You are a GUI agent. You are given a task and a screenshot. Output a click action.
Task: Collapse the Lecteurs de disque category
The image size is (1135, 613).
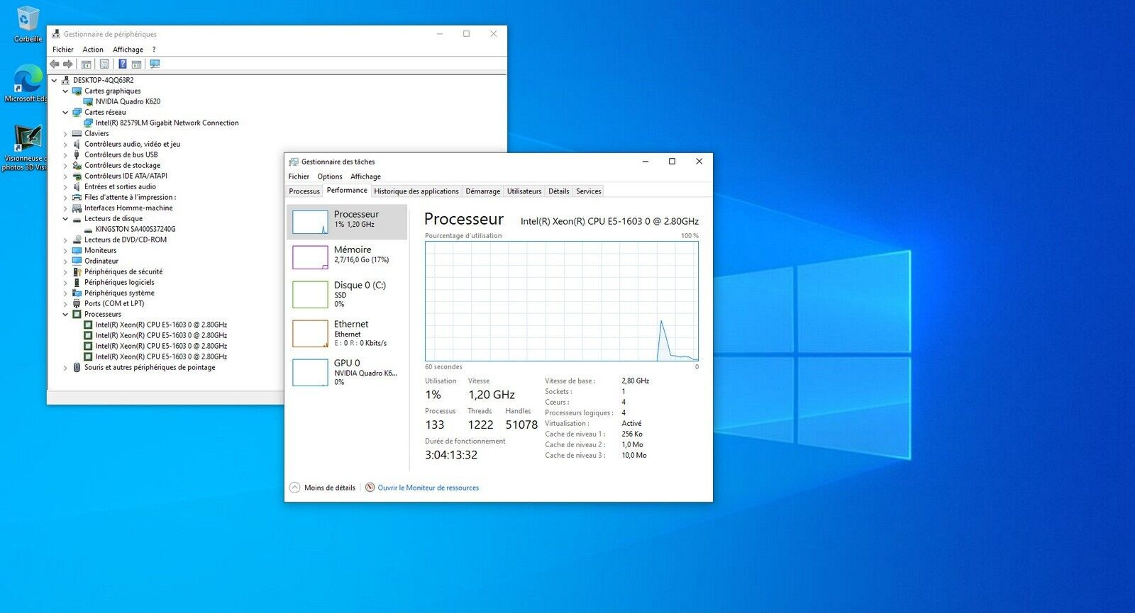(x=65, y=218)
